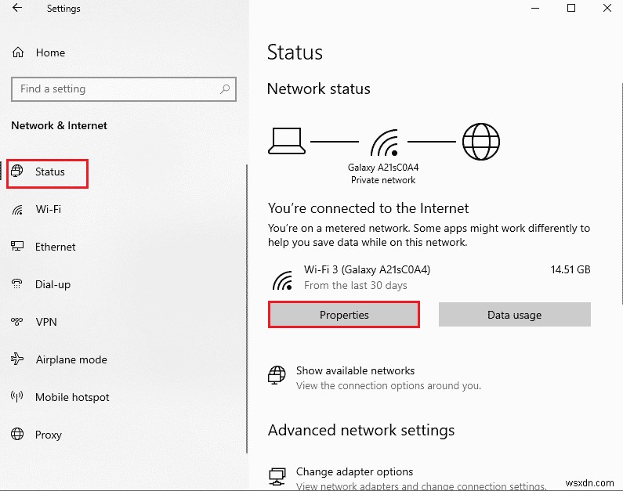
Task: Click the back arrow in Settings
Action: tap(17, 9)
